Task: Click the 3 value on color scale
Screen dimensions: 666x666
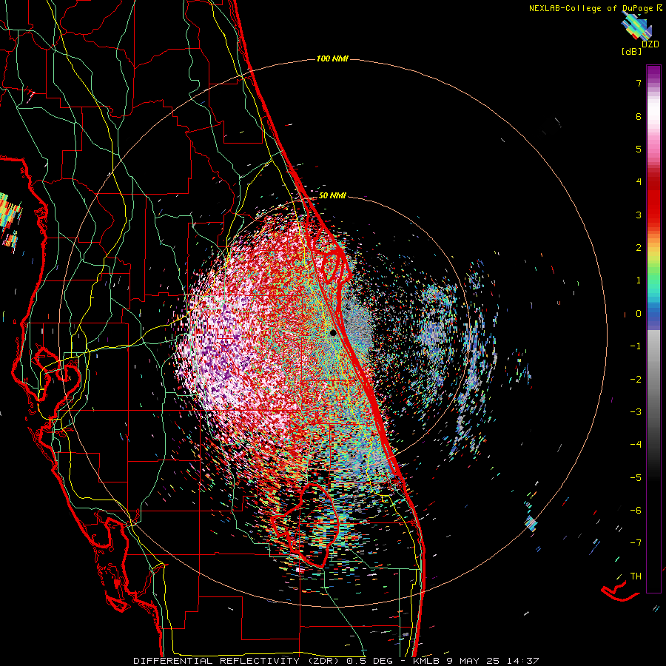Action: coord(639,215)
